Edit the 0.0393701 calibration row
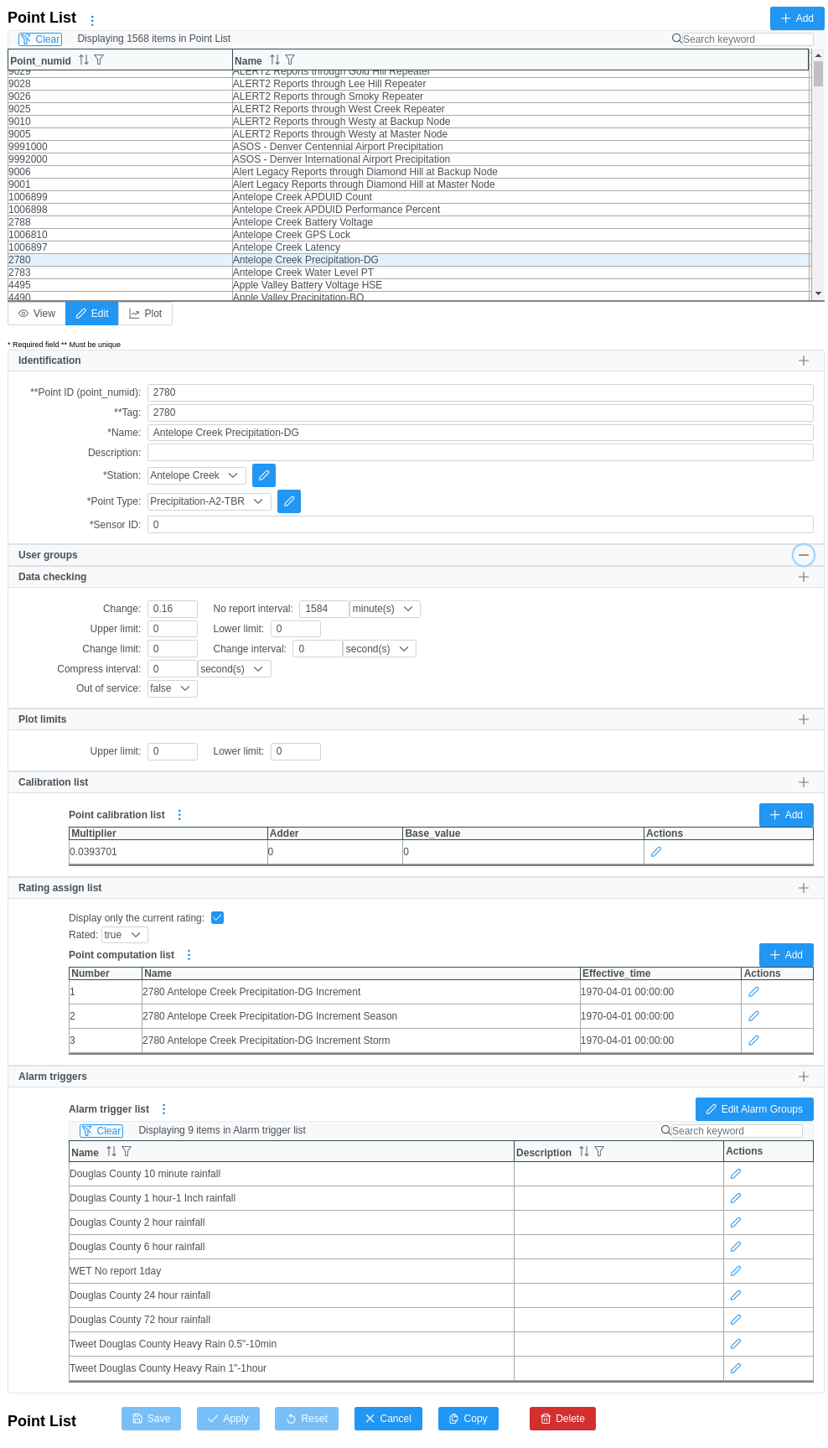This screenshot has width=828, height=1448. pyautogui.click(x=656, y=852)
